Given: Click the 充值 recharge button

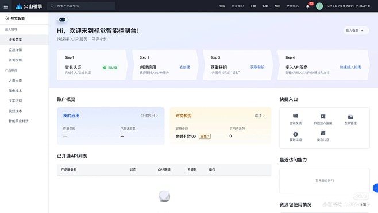Looking at the screenshot, I should pos(205,137).
